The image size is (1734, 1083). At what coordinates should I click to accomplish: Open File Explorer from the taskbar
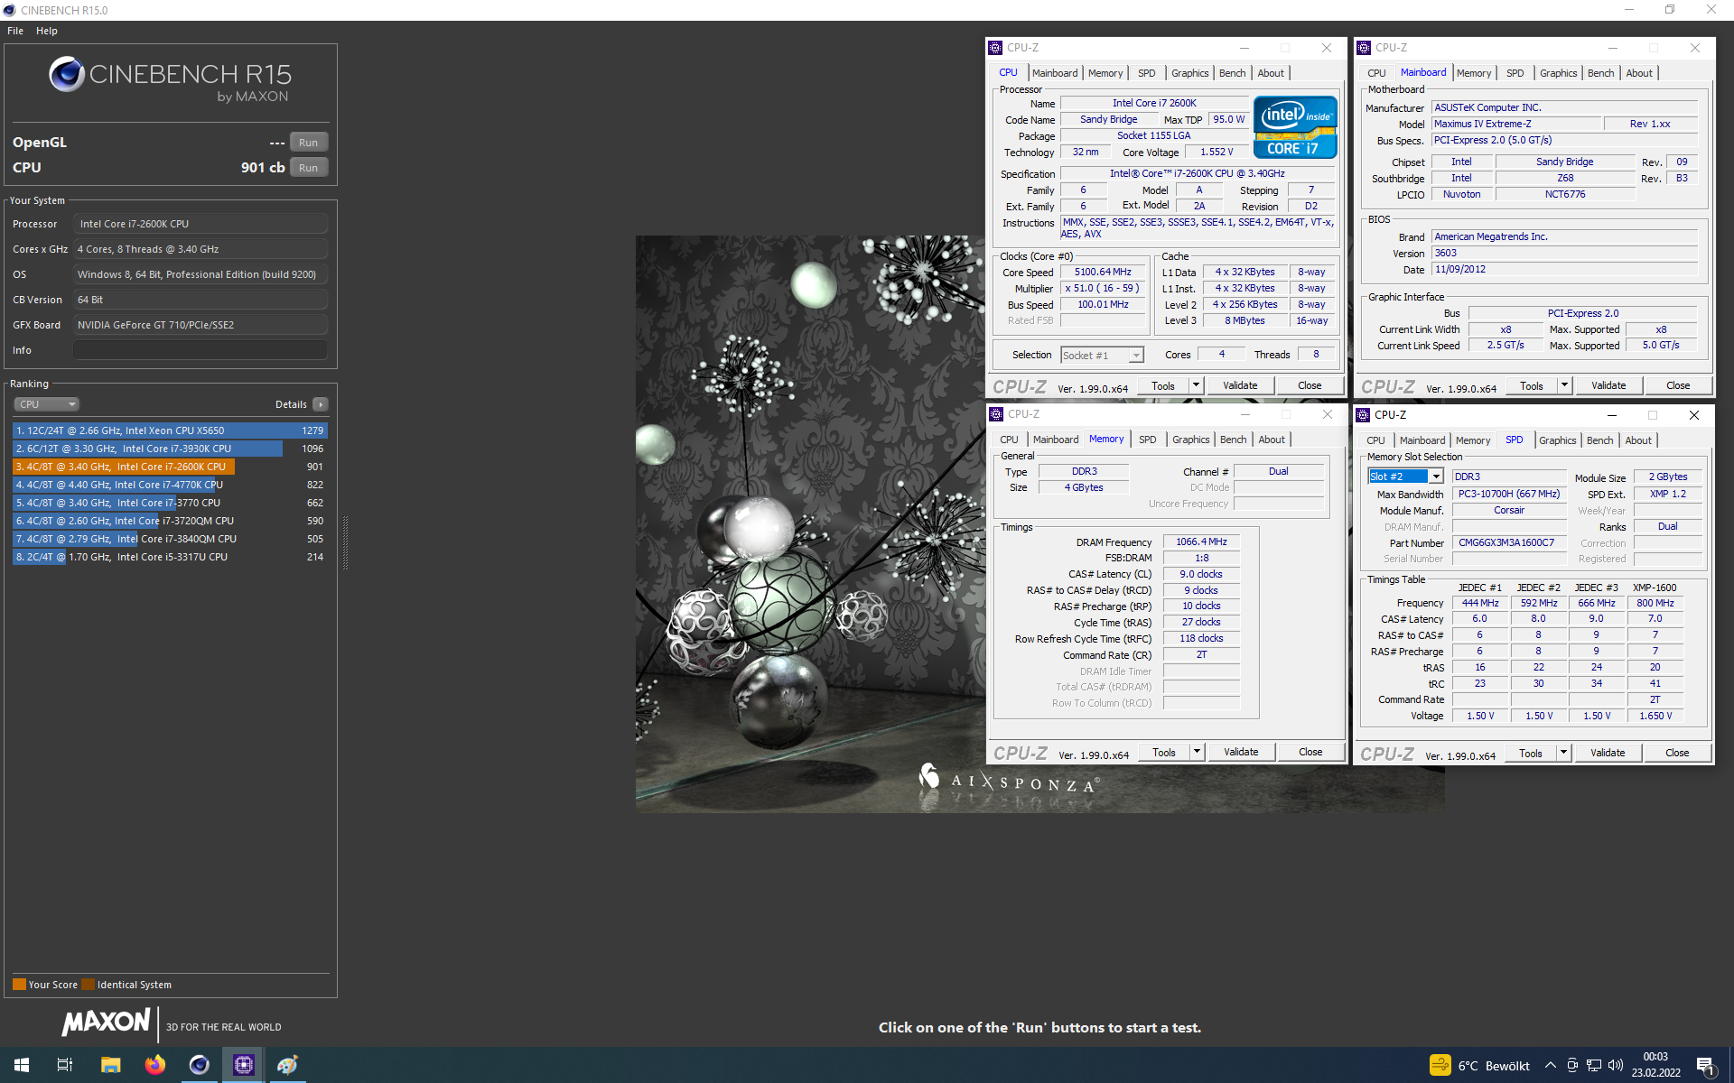(110, 1065)
